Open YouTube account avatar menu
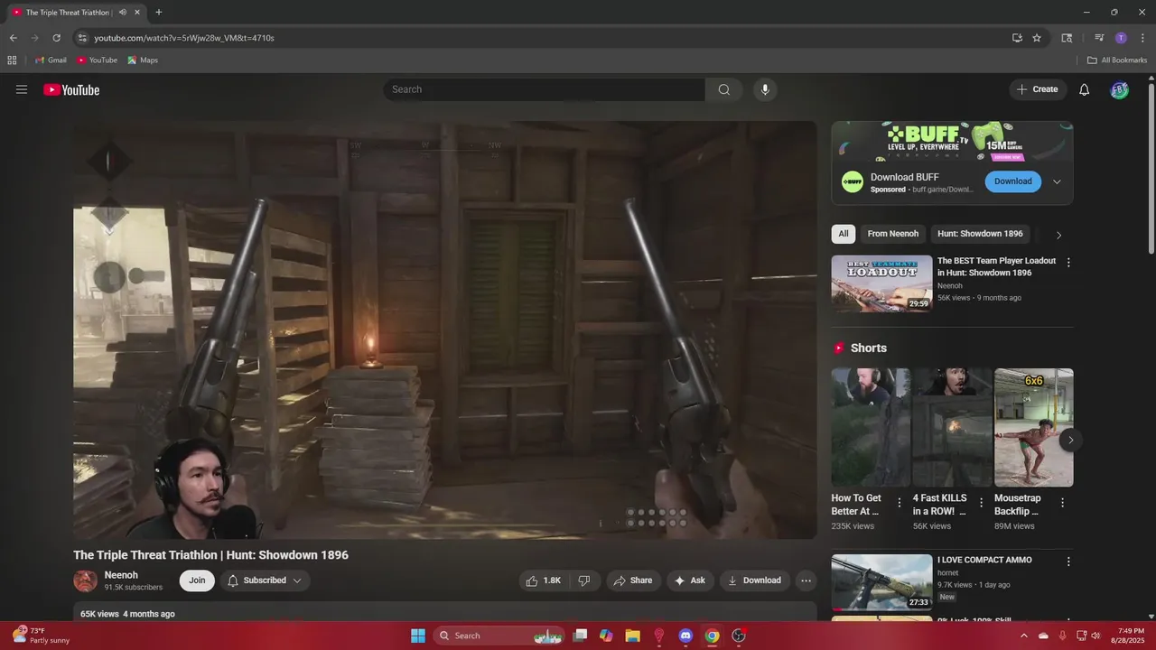 pyautogui.click(x=1120, y=89)
